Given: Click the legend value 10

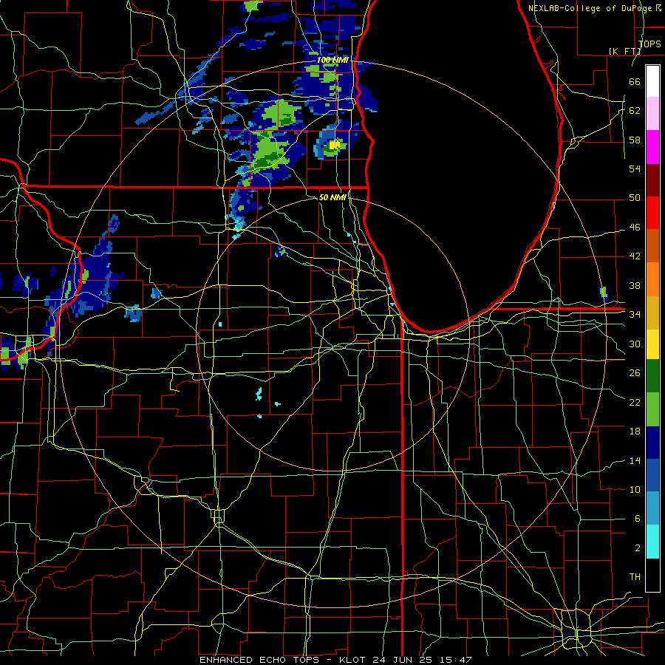Looking at the screenshot, I should [x=635, y=489].
